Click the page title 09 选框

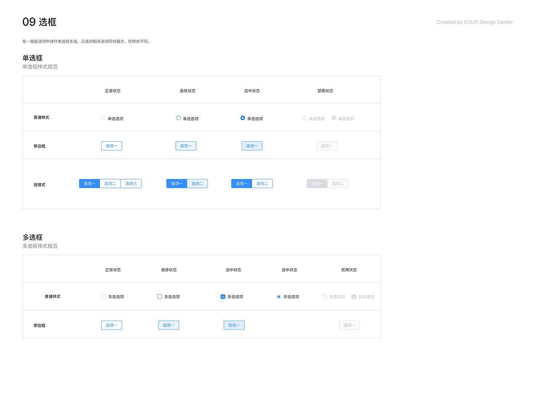[39, 22]
